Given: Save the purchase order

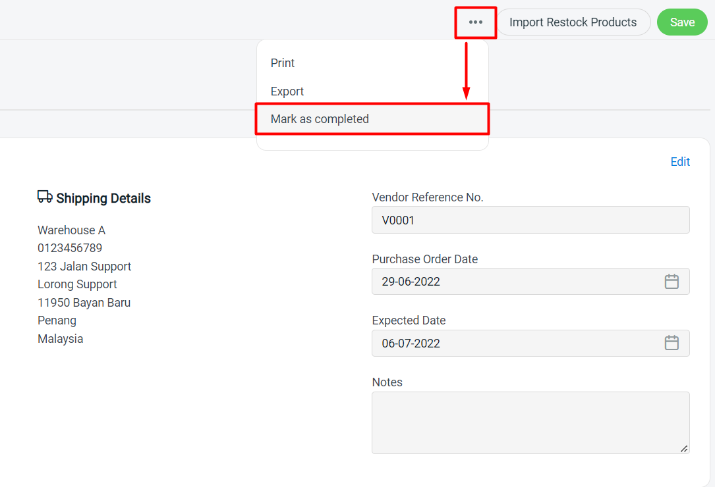Looking at the screenshot, I should click(x=682, y=22).
